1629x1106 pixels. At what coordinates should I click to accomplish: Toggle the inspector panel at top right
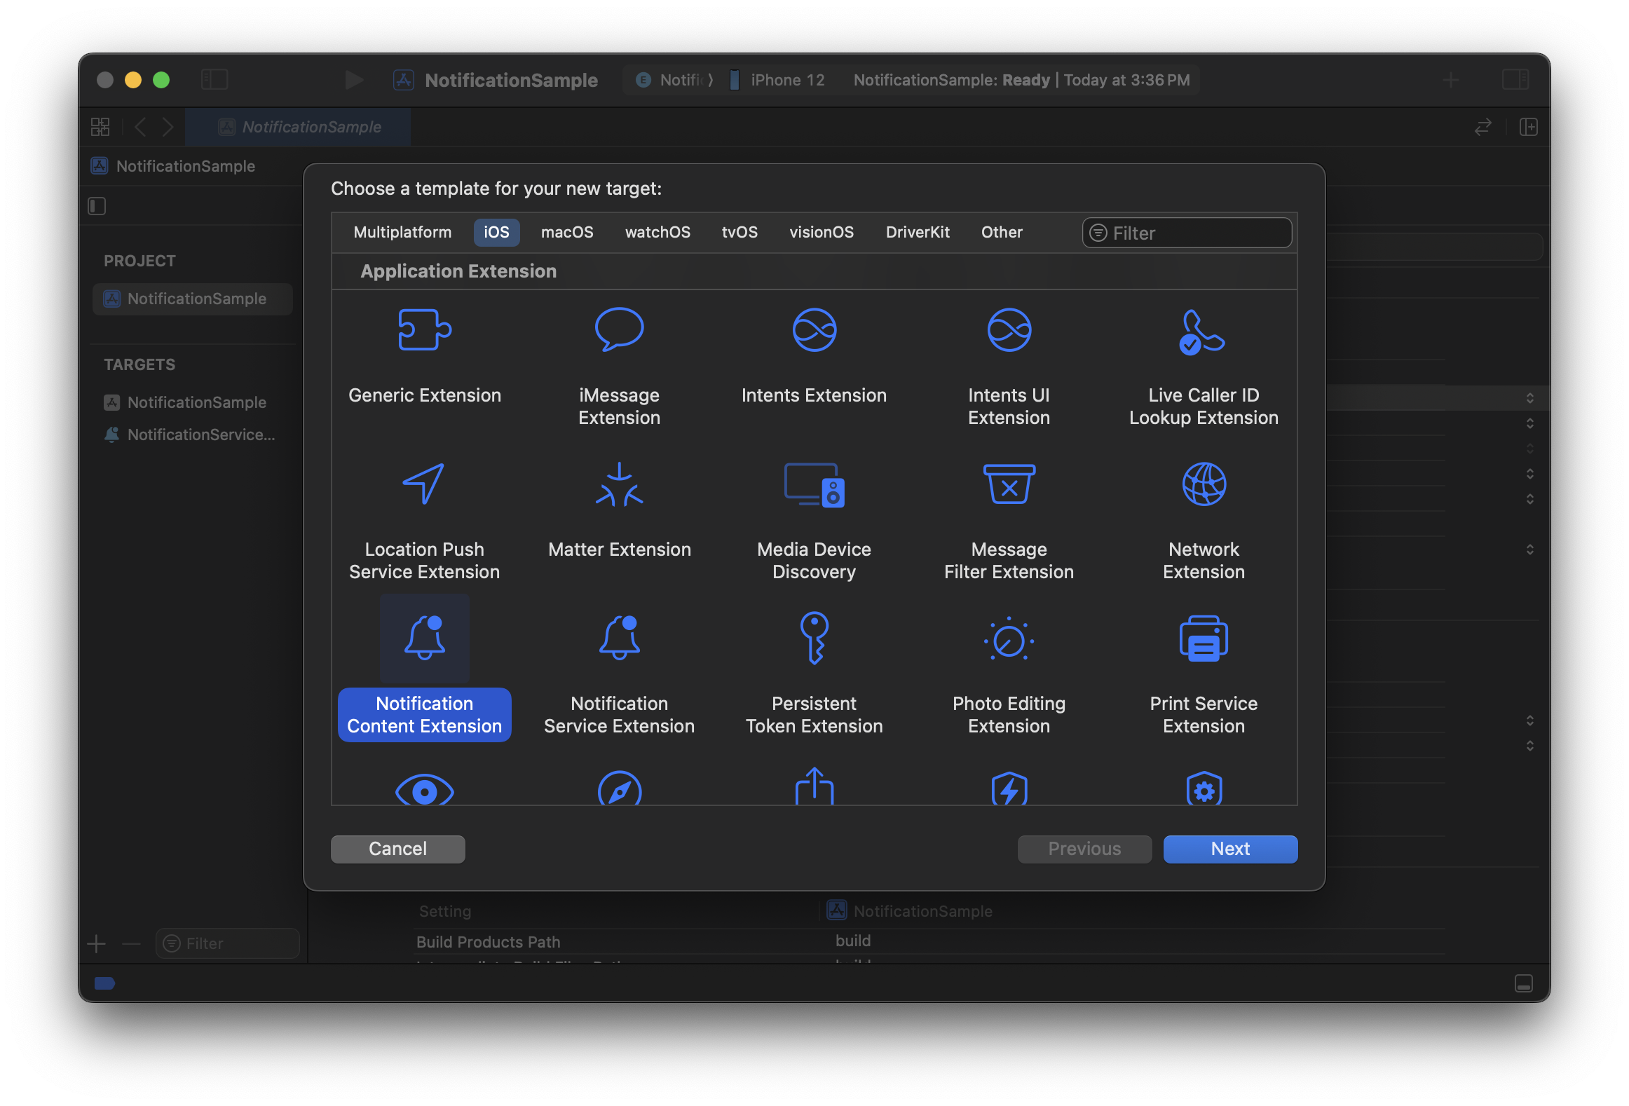[1515, 80]
